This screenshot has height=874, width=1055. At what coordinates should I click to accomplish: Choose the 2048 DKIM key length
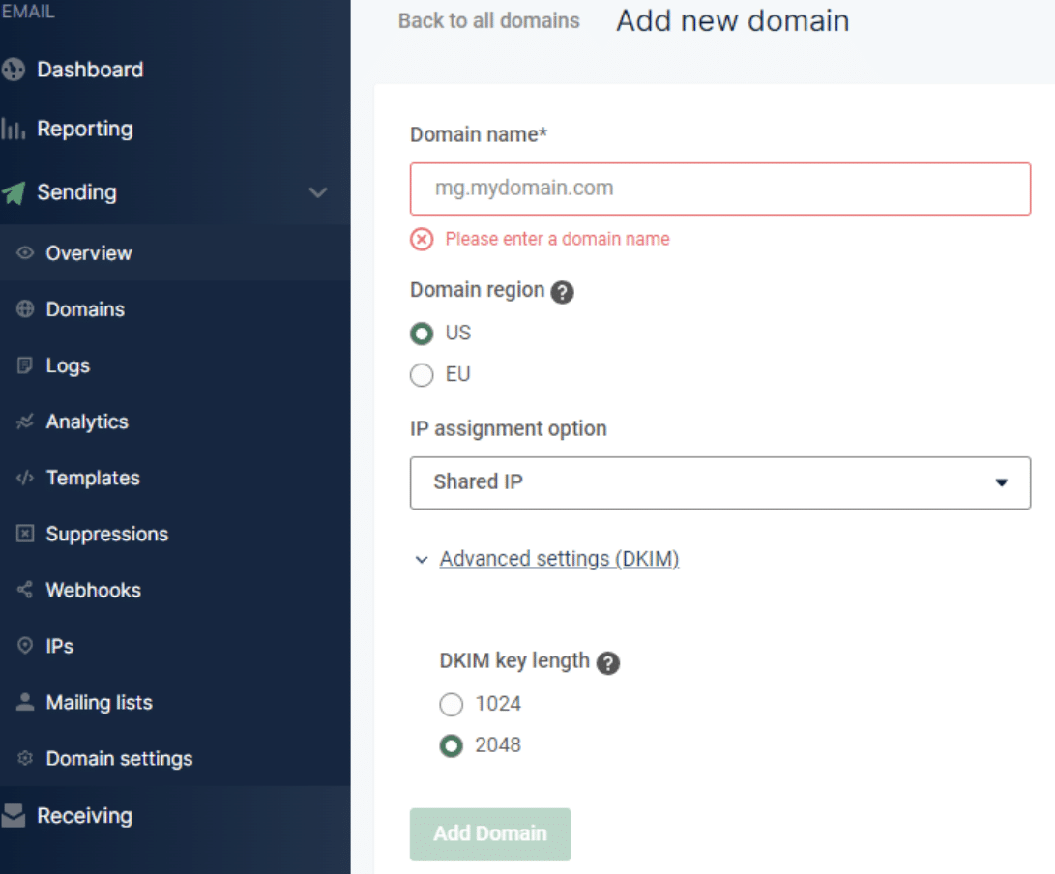452,746
